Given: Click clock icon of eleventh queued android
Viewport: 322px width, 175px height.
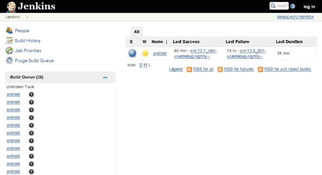Looking at the screenshot, I should [31, 172].
